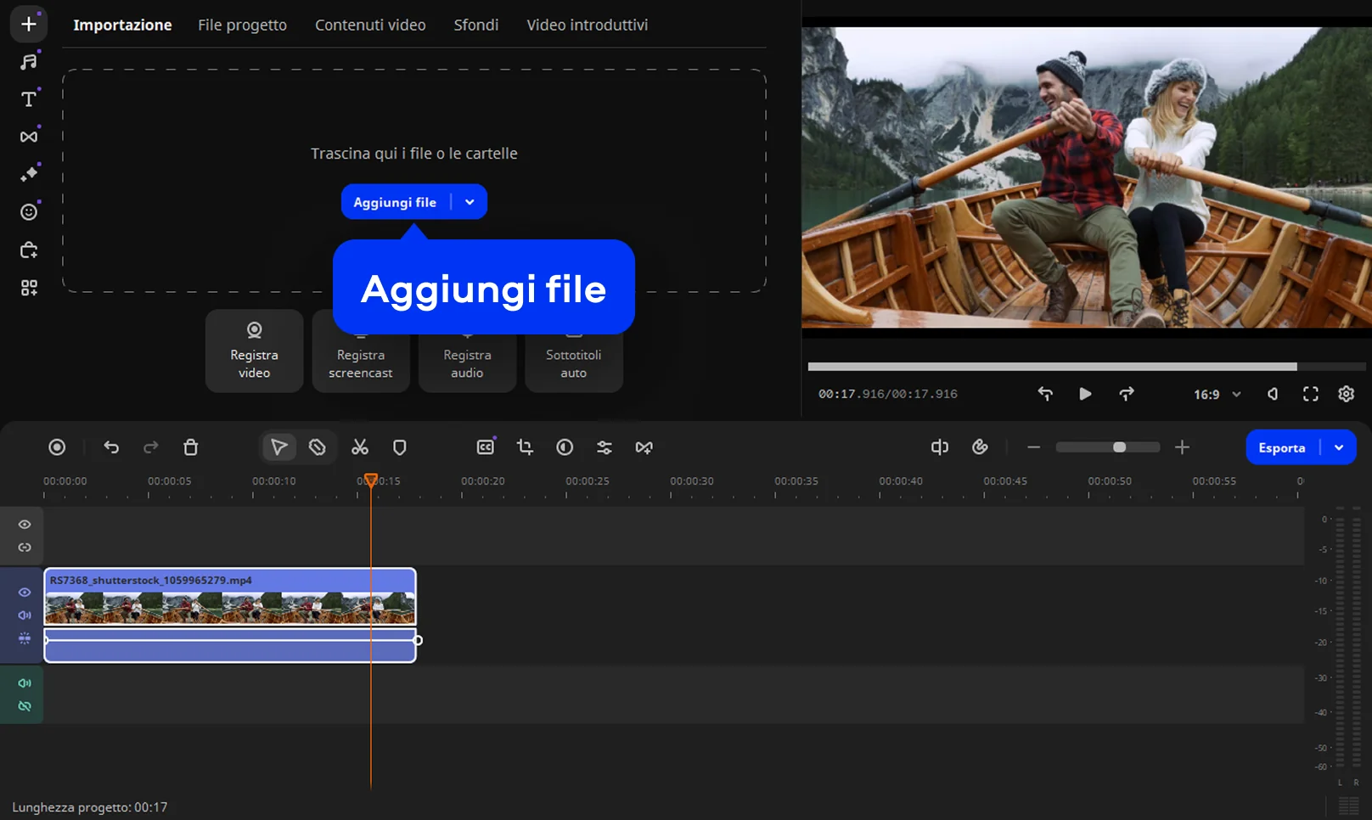
Task: Select the crop tool in toolbar
Action: pos(525,447)
